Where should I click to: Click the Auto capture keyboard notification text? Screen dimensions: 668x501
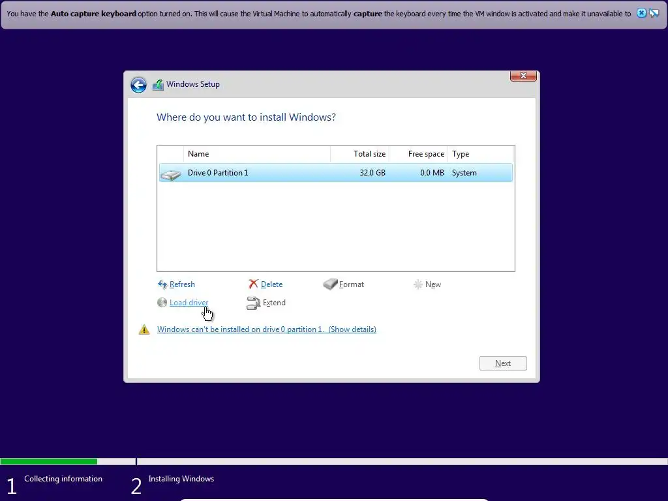click(x=318, y=14)
